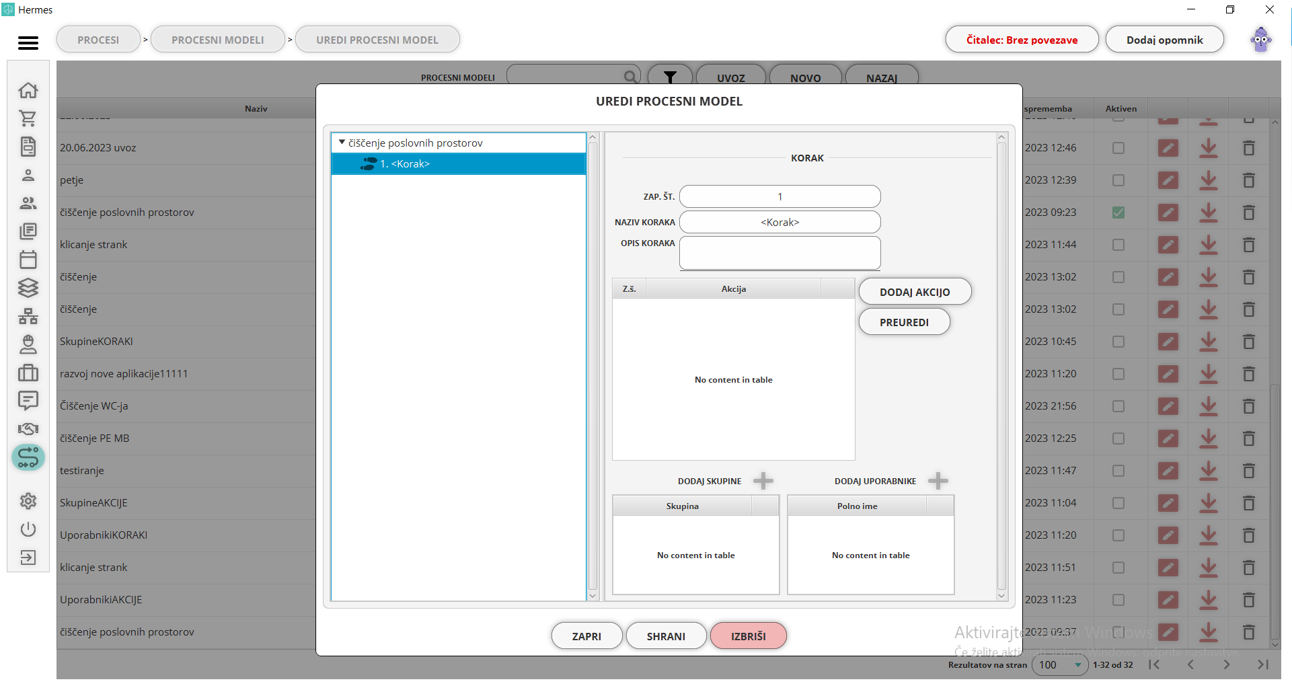
Task: Open the handshake partners sidebar icon
Action: click(28, 429)
